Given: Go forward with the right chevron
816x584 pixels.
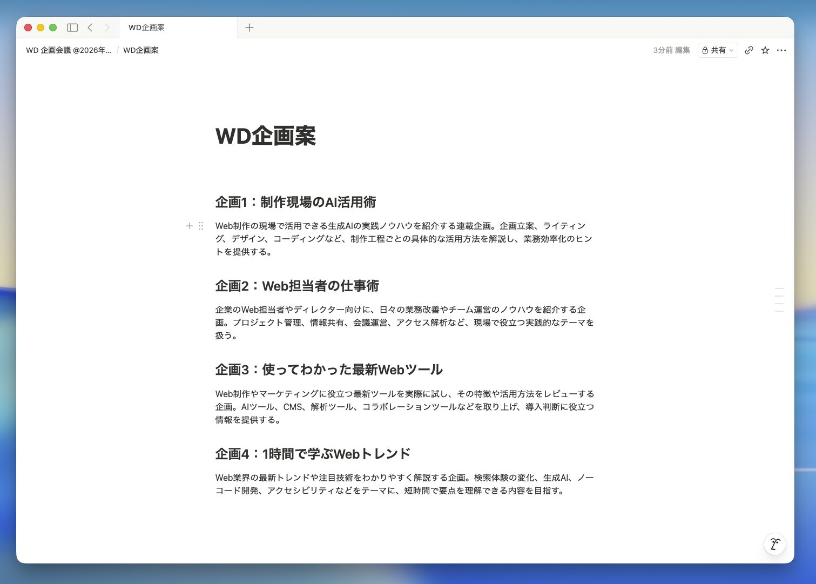Looking at the screenshot, I should pyautogui.click(x=107, y=28).
